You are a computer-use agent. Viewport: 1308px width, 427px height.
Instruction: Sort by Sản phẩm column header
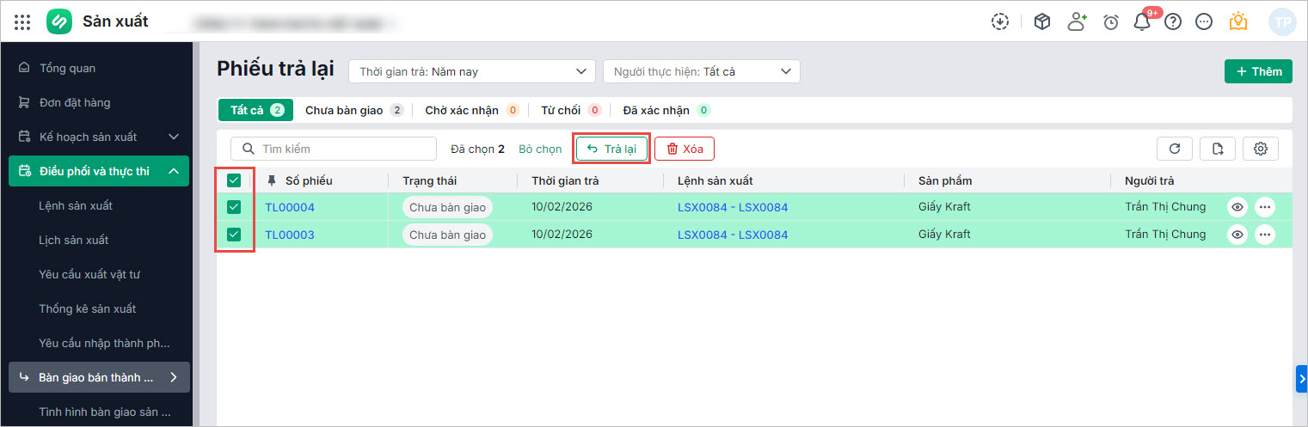click(x=945, y=180)
